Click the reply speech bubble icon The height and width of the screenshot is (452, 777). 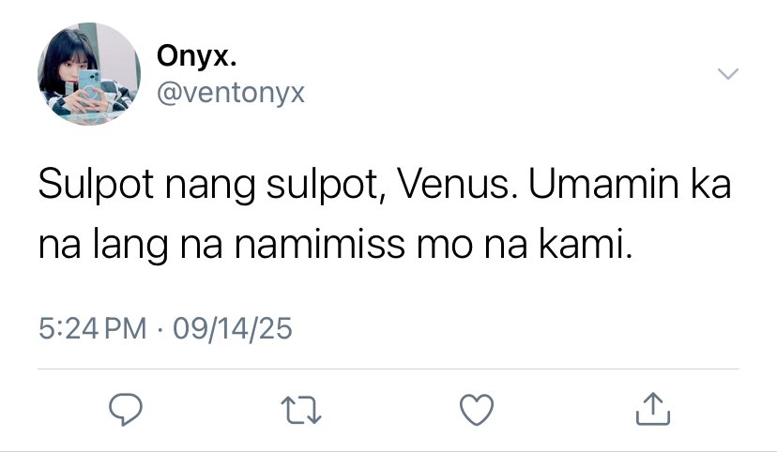click(x=126, y=410)
